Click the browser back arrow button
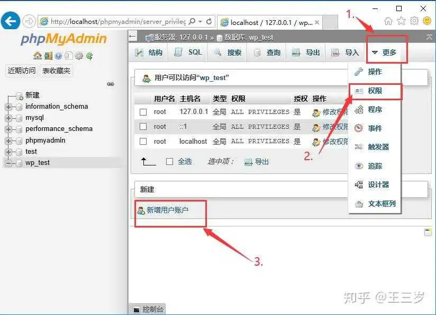 tap(11, 21)
